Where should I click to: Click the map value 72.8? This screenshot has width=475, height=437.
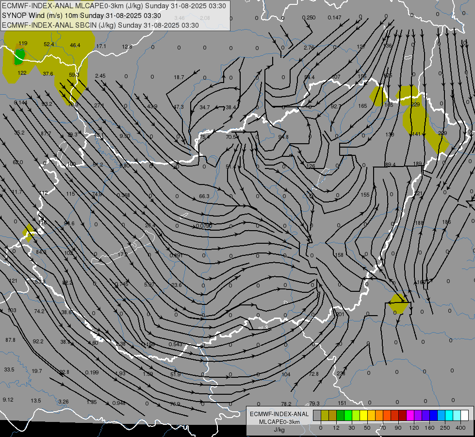pos(313,373)
